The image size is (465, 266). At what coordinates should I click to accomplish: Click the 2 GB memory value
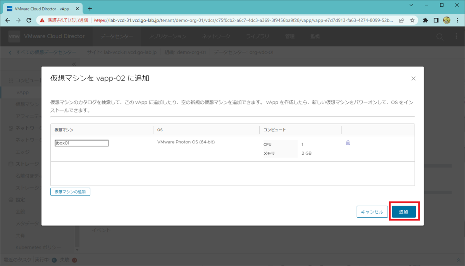pos(307,153)
